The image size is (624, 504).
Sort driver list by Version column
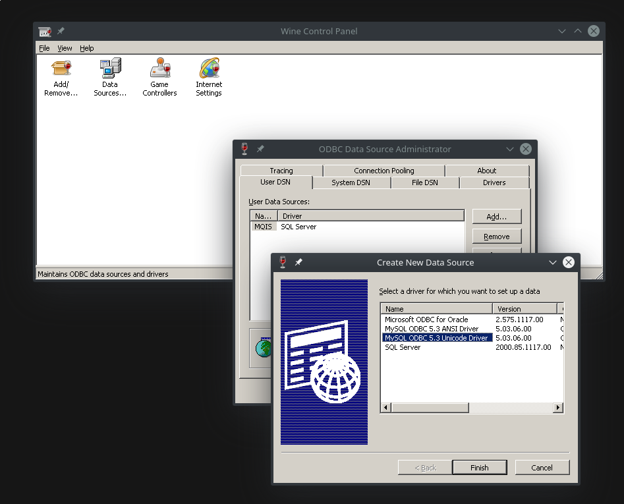(x=525, y=309)
